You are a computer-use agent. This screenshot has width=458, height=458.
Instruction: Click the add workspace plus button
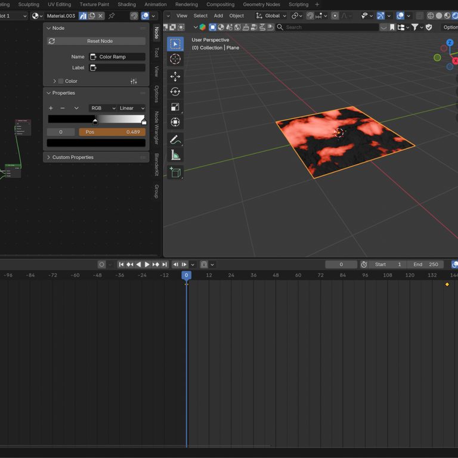[317, 4]
